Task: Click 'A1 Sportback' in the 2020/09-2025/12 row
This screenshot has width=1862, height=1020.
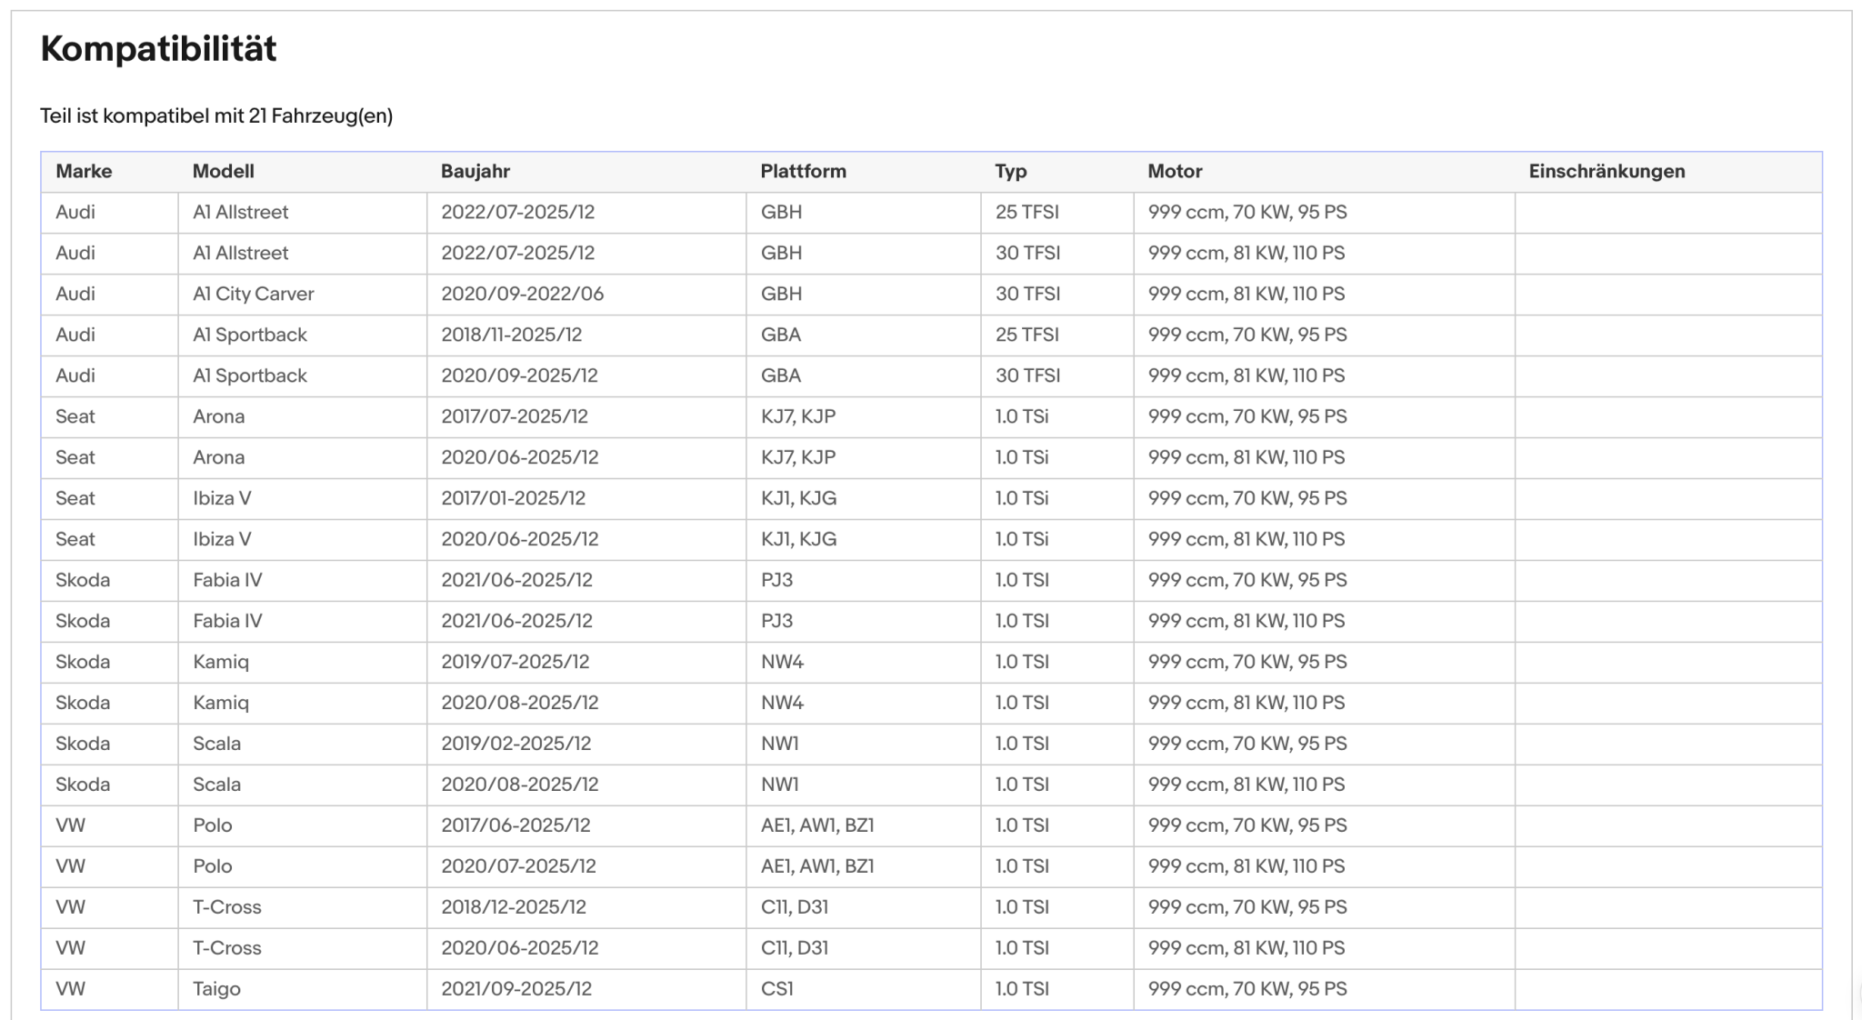Action: [250, 375]
